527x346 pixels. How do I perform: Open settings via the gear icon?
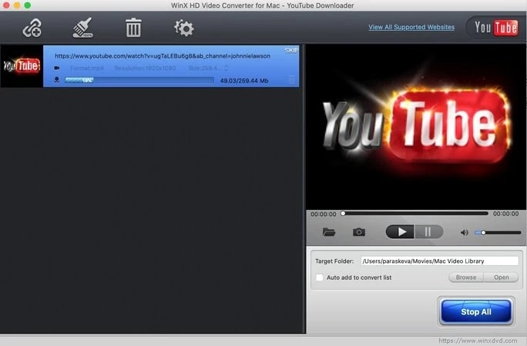click(183, 28)
